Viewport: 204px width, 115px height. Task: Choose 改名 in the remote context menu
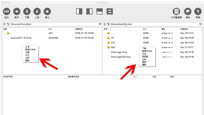pos(144,54)
